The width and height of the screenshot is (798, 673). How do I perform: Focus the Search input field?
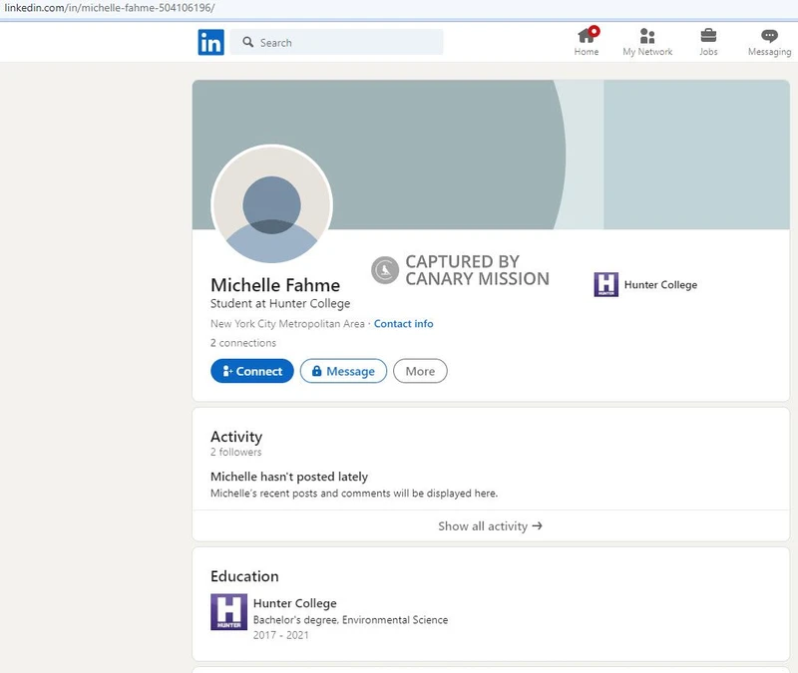point(336,42)
